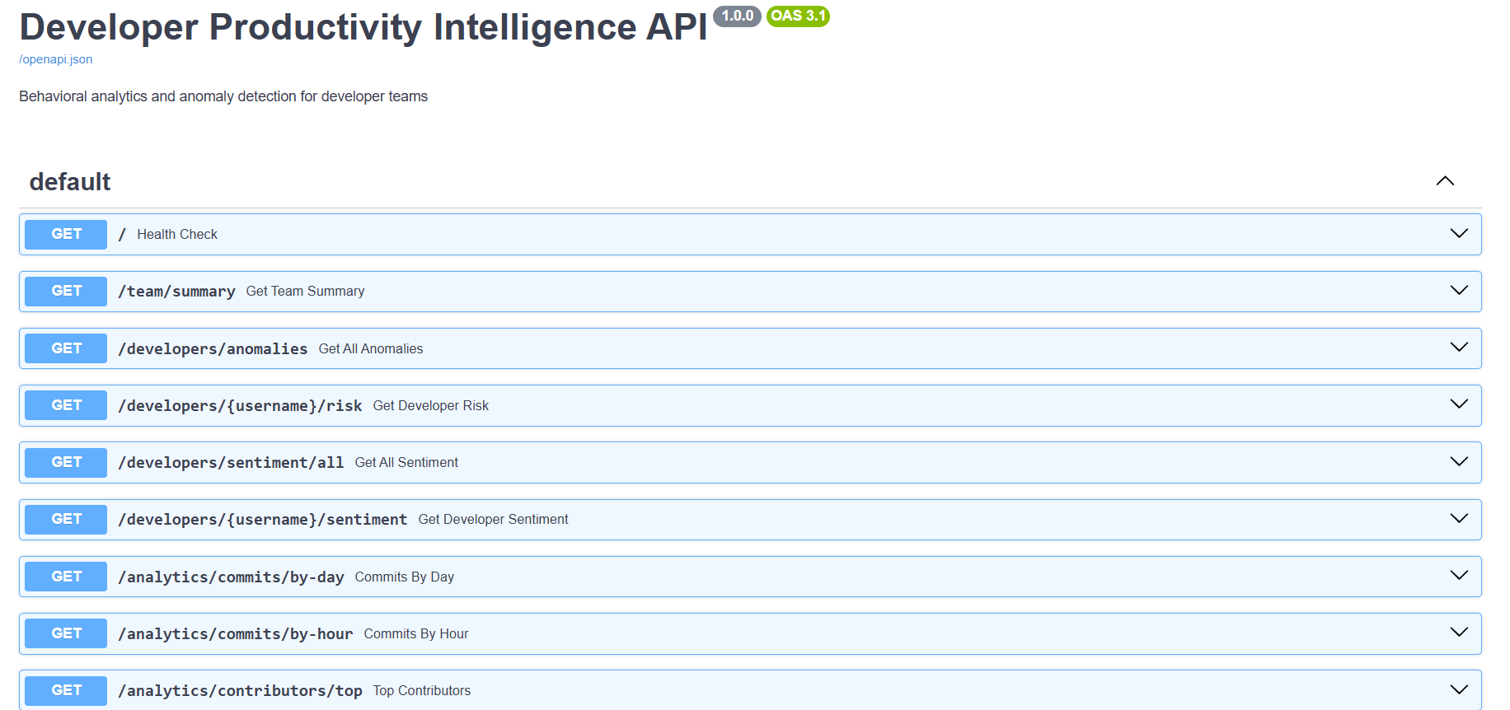This screenshot has height=710, width=1510.
Task: Open the /analytics/commits/by-day path
Action: tap(231, 577)
